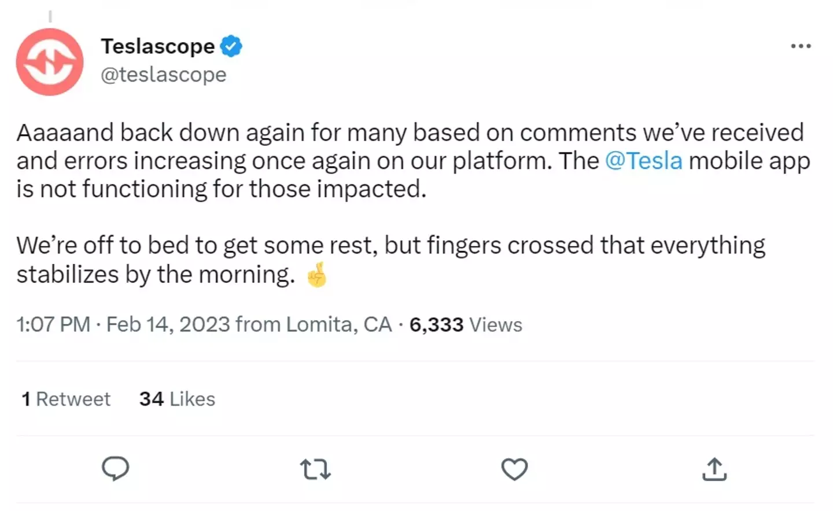Image resolution: width=833 pixels, height=511 pixels.
Task: Open the share tweet upload icon
Action: click(x=714, y=469)
